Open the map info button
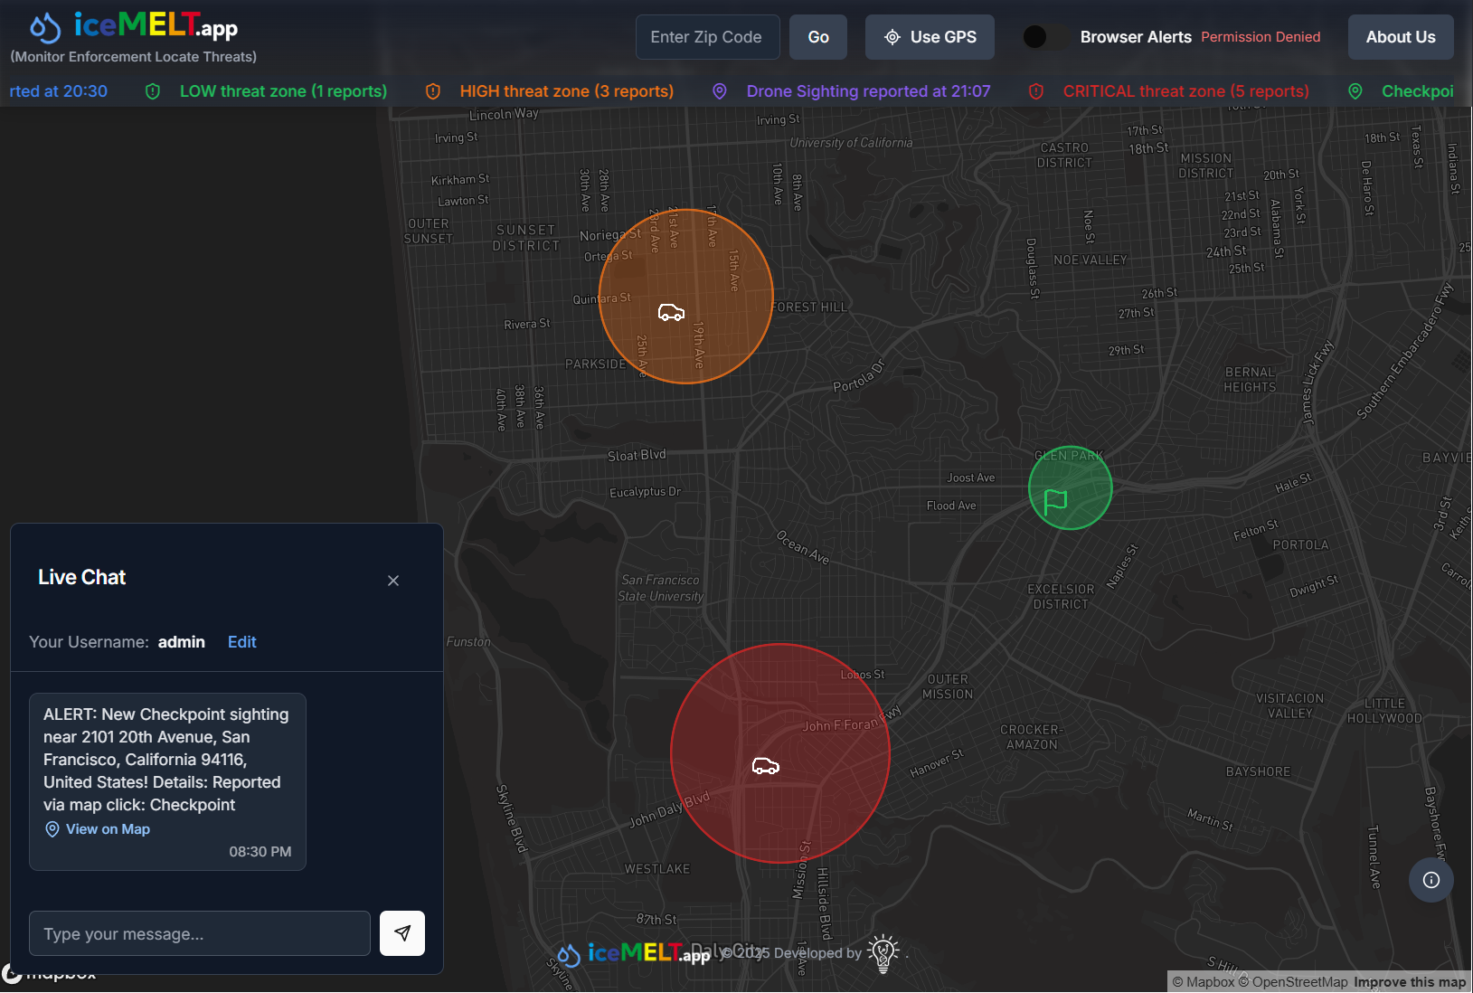This screenshot has height=993, width=1473. [x=1431, y=880]
